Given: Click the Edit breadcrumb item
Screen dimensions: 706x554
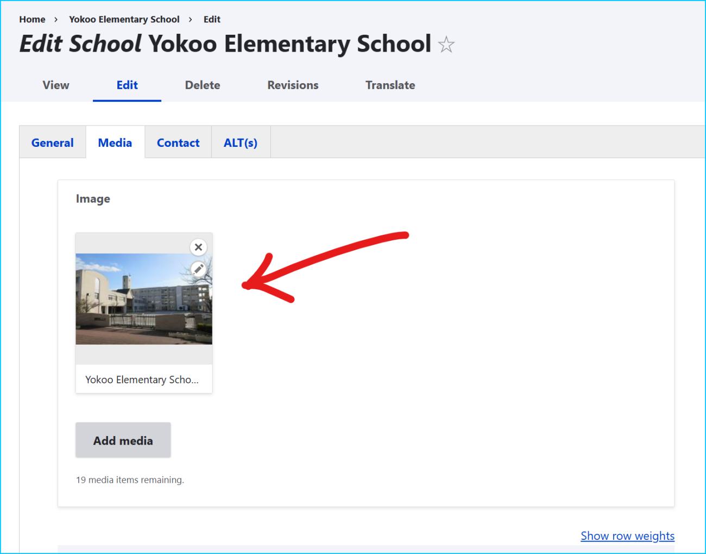Looking at the screenshot, I should 212,20.
